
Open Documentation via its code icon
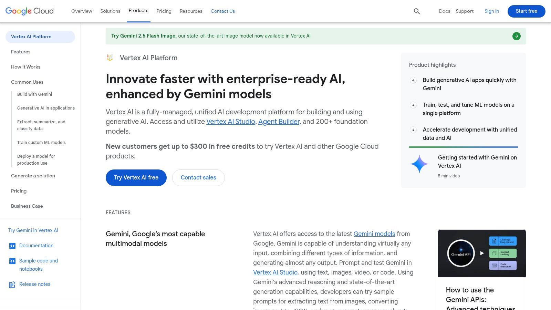pyautogui.click(x=13, y=246)
